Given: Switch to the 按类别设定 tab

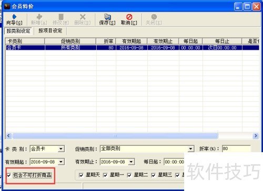Looking at the screenshot, I should 18,31.
